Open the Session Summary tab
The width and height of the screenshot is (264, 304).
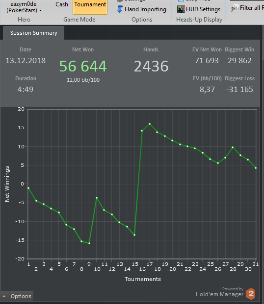[33, 33]
